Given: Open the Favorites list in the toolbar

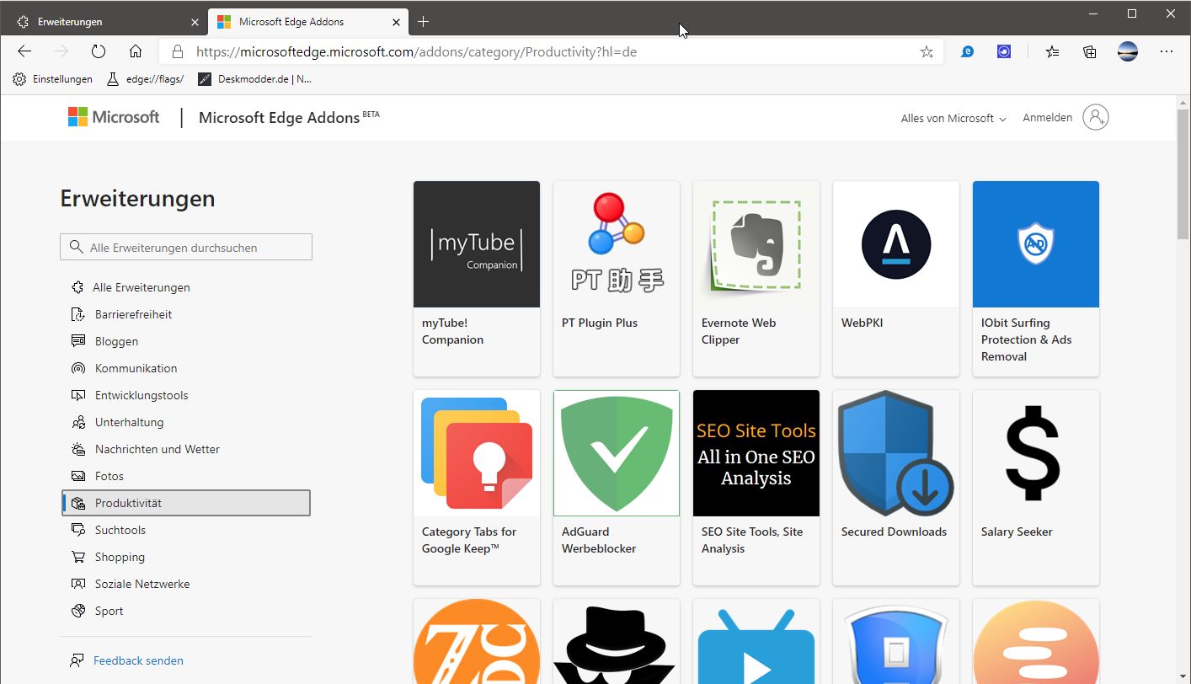Looking at the screenshot, I should click(x=1053, y=51).
